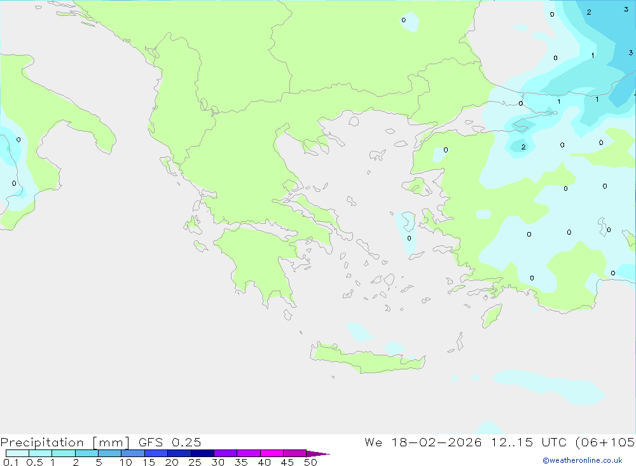Click the '12..15 UTC' time text
636x466 pixels.
pyautogui.click(x=529, y=442)
